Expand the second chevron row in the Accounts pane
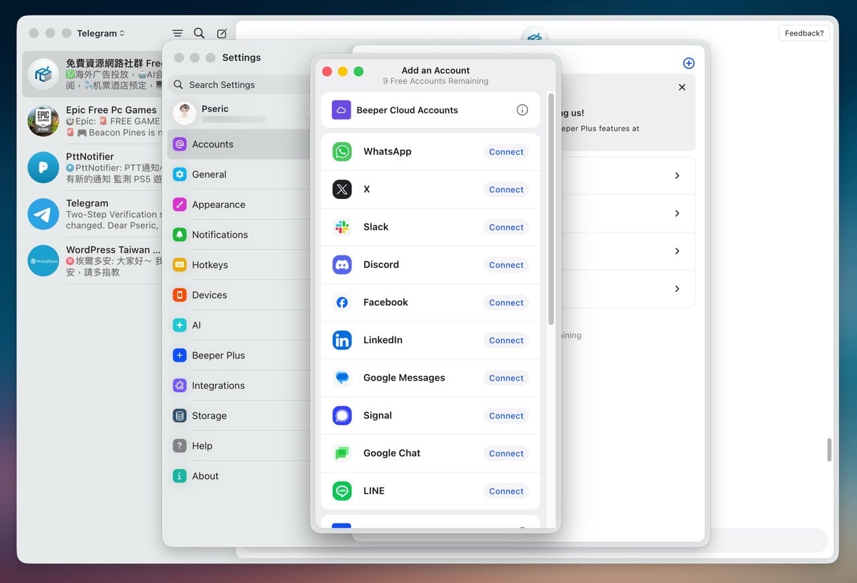857x583 pixels. pyautogui.click(x=677, y=213)
